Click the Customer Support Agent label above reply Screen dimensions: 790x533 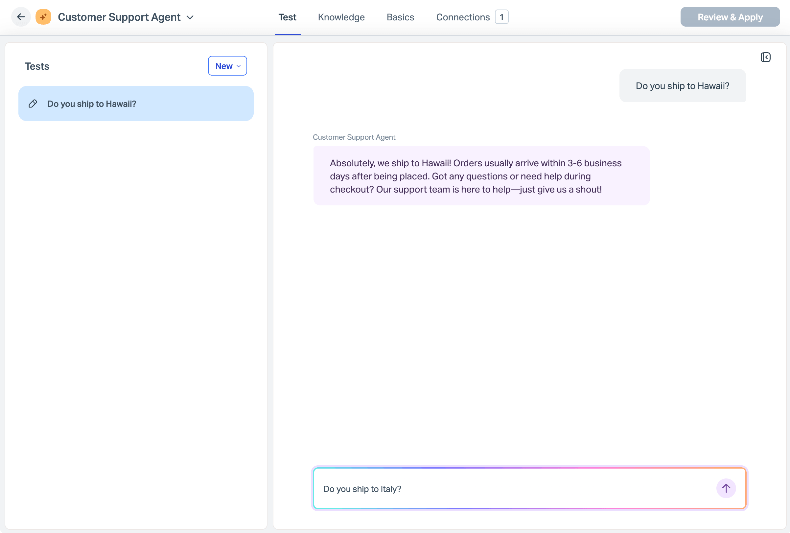click(354, 137)
